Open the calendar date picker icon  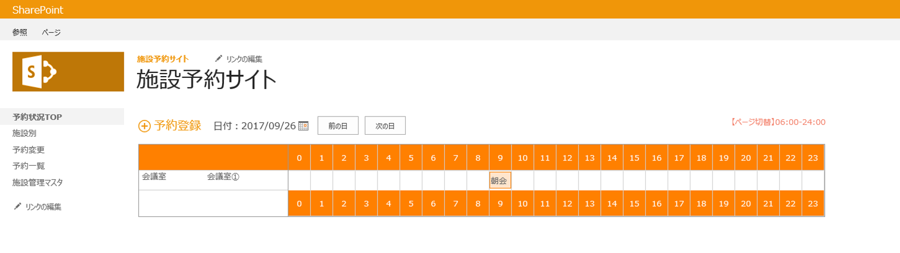303,126
